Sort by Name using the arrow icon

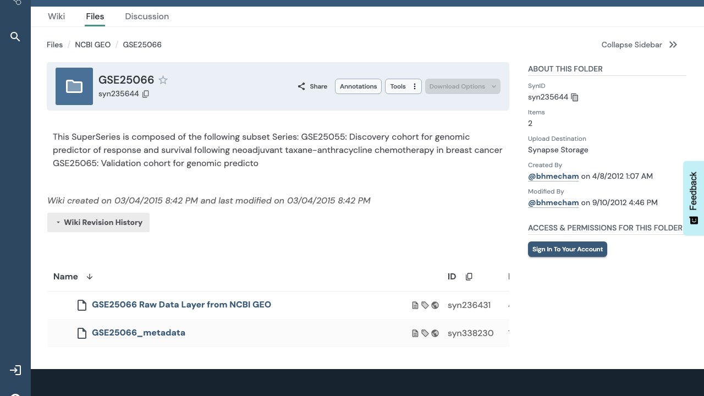tap(90, 277)
